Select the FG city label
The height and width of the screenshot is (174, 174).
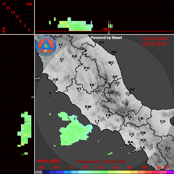point(163,121)
